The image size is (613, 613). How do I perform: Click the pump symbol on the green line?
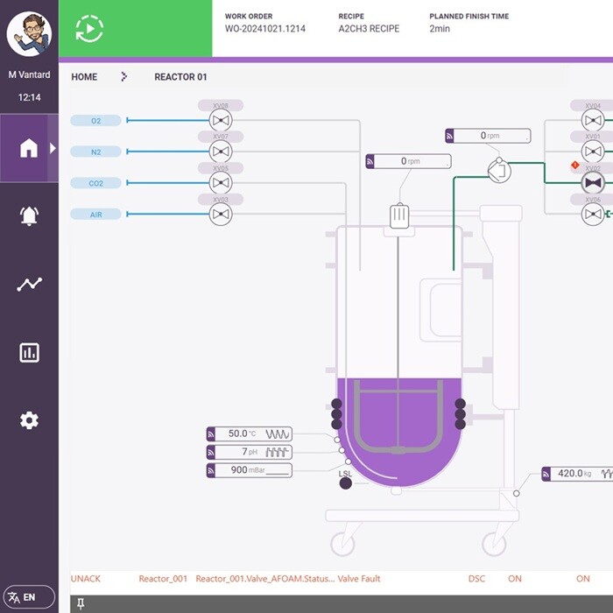tap(499, 170)
